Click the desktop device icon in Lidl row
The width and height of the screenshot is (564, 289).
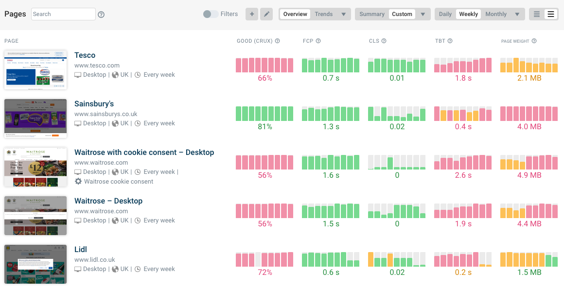coord(78,269)
